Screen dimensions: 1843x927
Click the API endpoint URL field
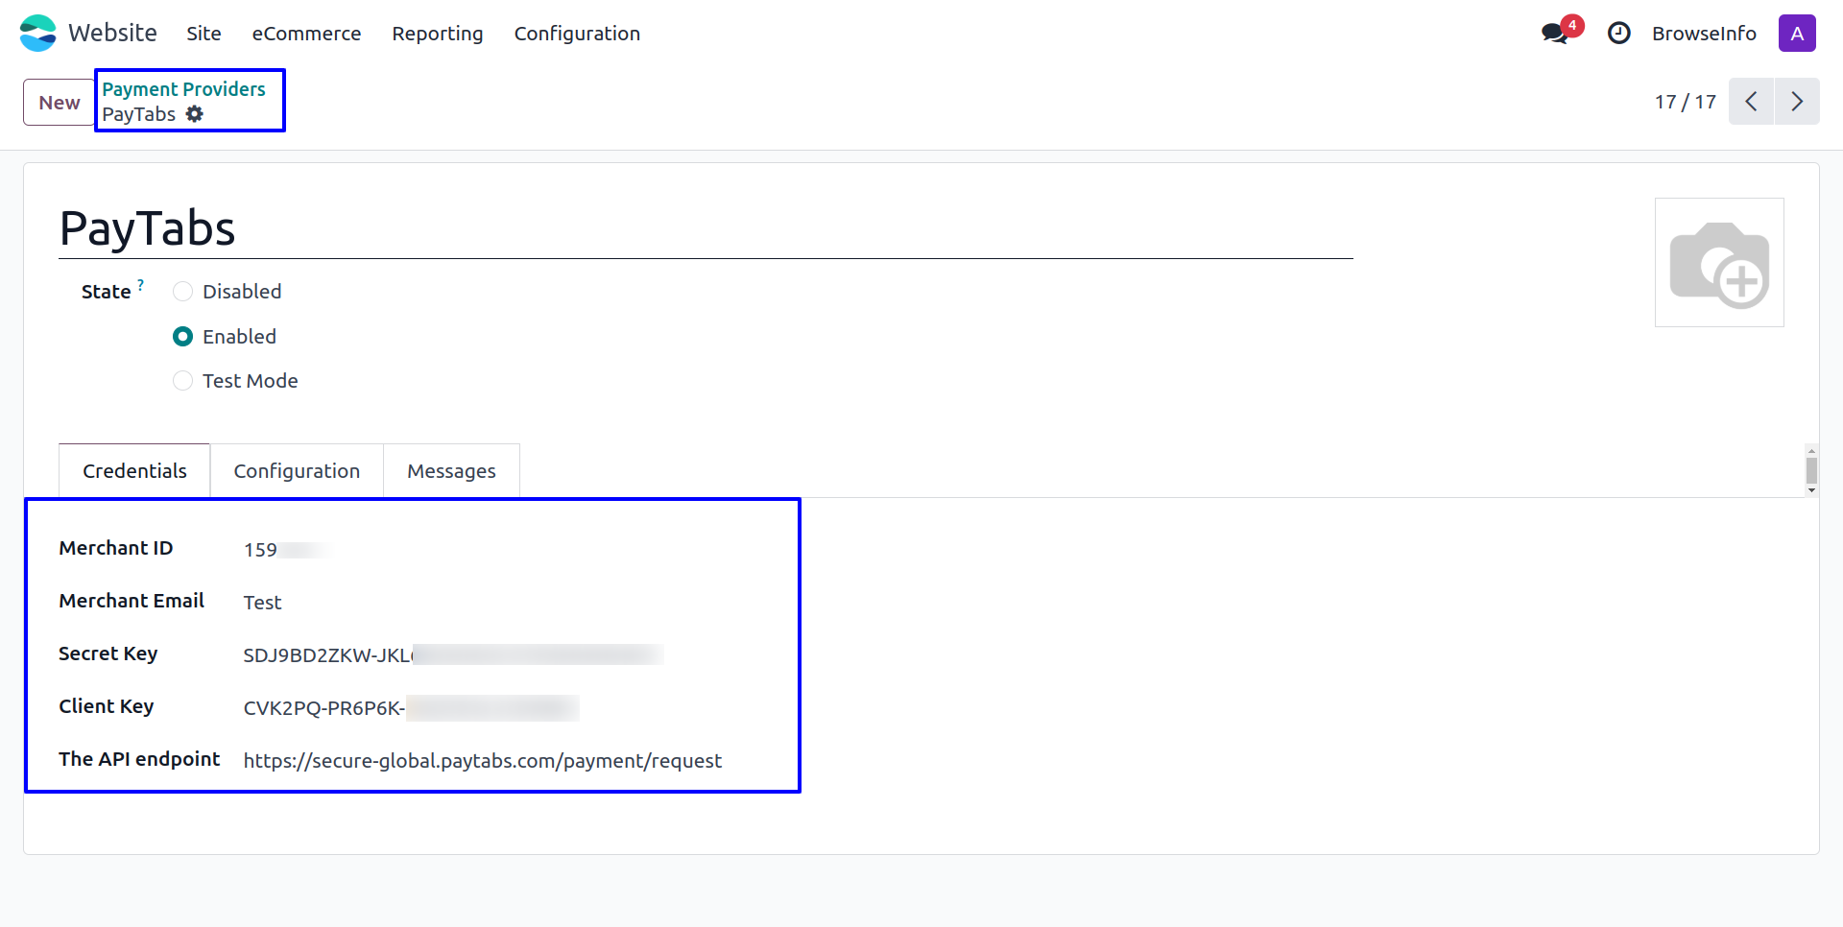[x=482, y=761]
